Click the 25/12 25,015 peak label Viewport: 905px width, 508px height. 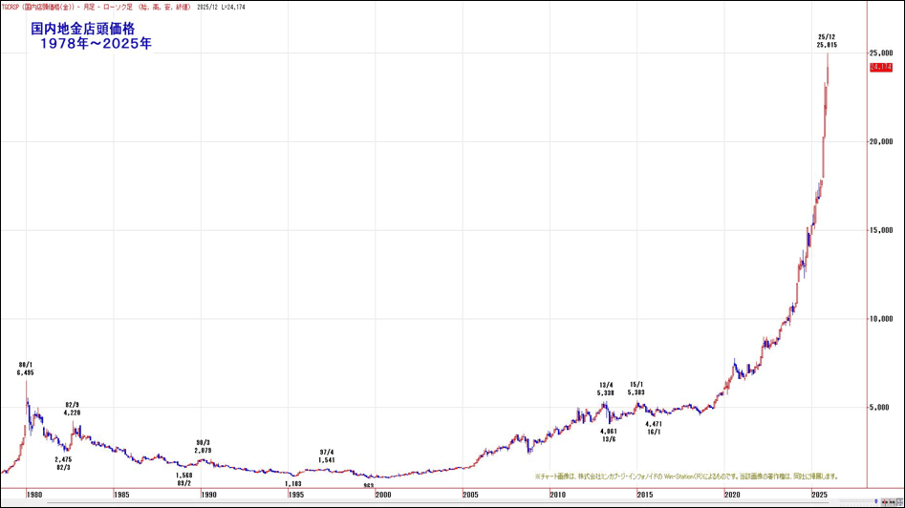pos(827,40)
